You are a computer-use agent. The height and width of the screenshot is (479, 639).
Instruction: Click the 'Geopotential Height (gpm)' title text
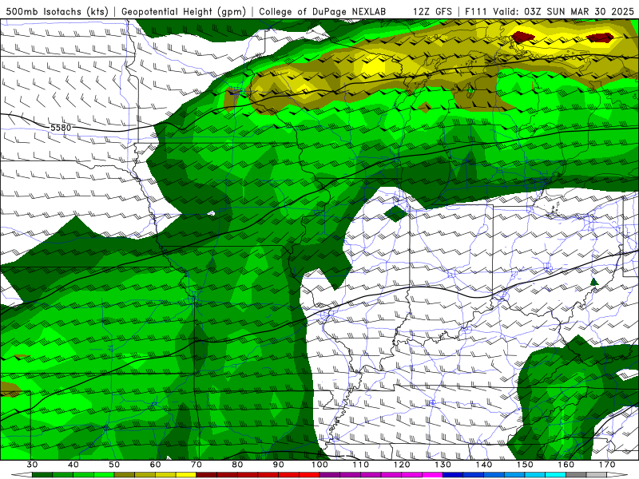point(184,11)
